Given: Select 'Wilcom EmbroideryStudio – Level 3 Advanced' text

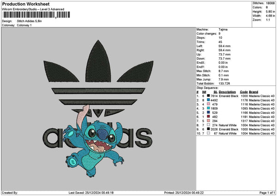Looking at the screenshot, I should click(x=33, y=9).
